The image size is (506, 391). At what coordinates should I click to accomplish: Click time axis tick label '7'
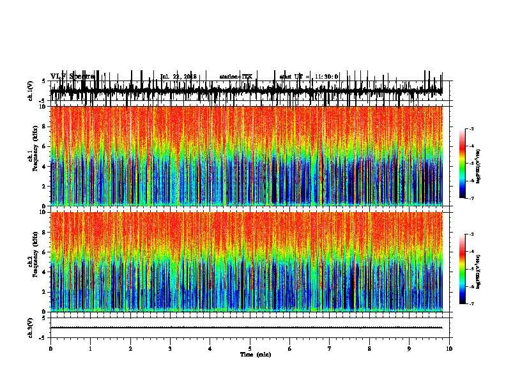pos(330,348)
